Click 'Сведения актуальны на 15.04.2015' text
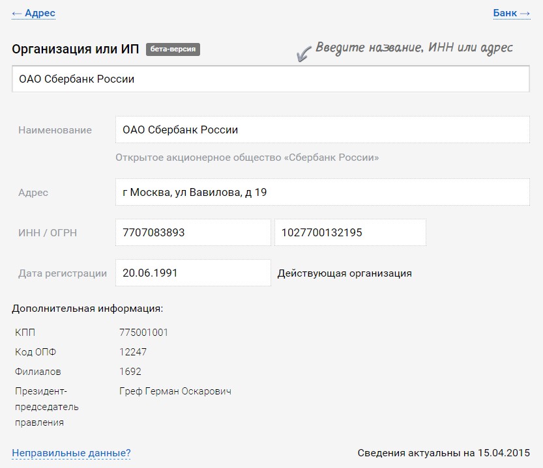This screenshot has width=543, height=468. (444, 453)
